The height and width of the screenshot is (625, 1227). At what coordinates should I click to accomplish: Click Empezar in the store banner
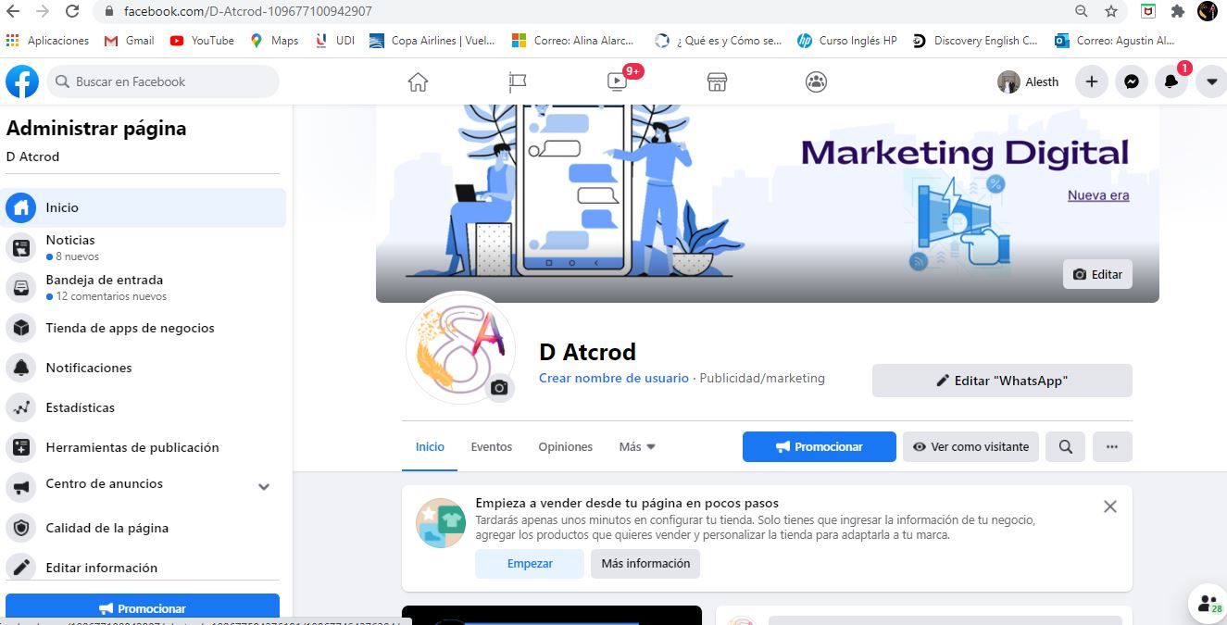(x=530, y=563)
